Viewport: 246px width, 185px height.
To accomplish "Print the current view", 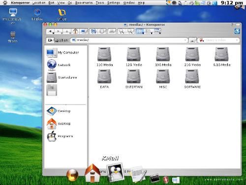I will tap(112, 31).
